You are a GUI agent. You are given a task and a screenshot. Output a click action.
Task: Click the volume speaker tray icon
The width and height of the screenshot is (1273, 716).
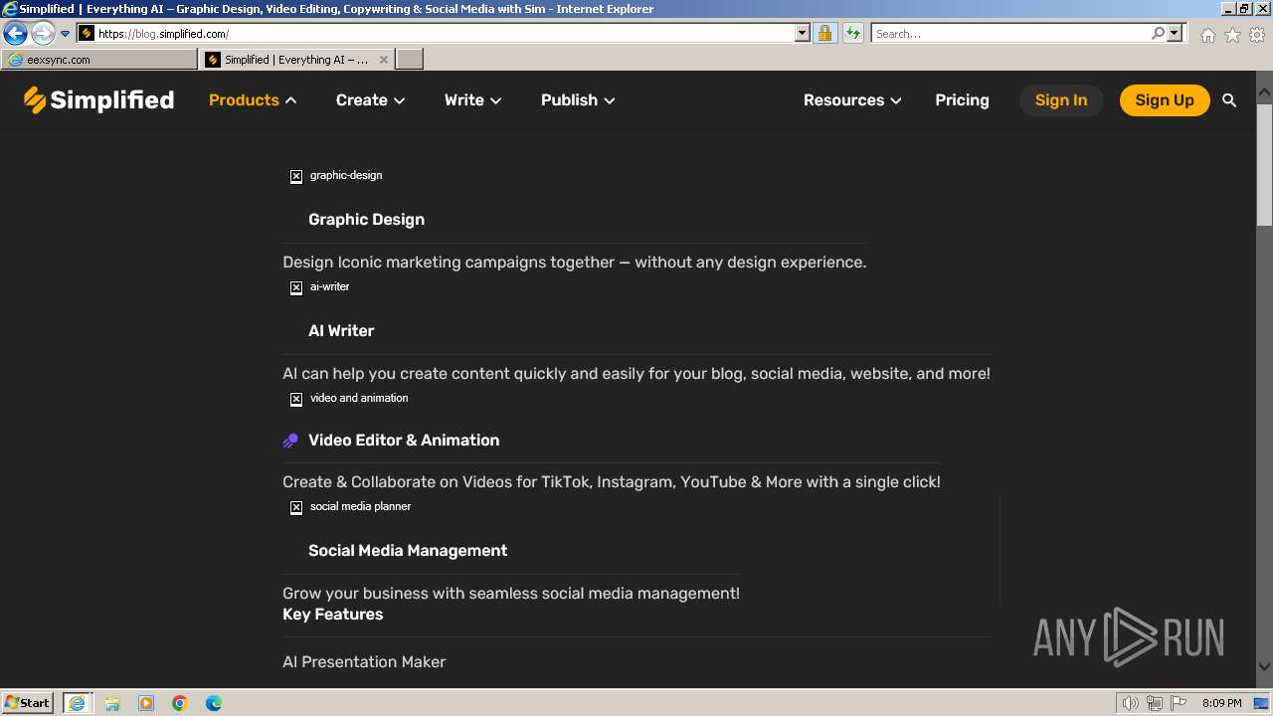(x=1131, y=703)
